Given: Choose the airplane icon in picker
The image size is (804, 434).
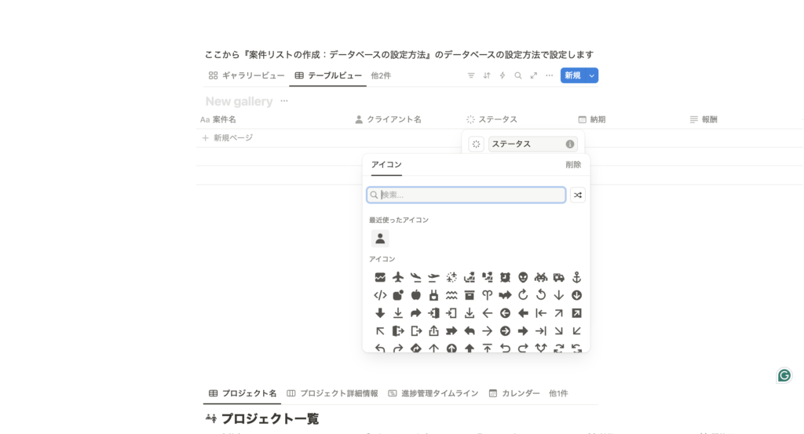Looking at the screenshot, I should [398, 277].
